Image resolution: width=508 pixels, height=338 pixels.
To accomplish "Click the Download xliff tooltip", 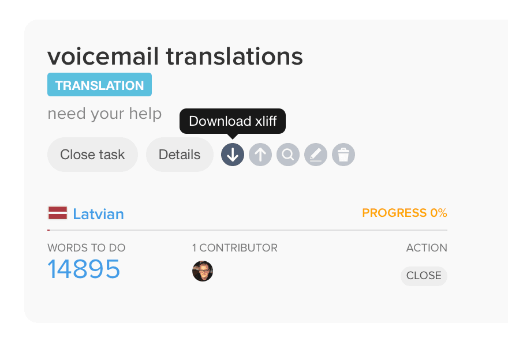I will (x=233, y=121).
